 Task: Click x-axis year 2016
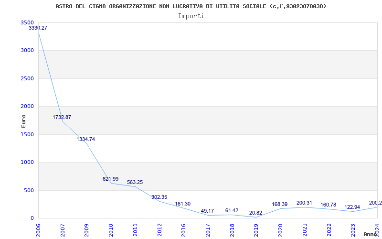pos(183,230)
